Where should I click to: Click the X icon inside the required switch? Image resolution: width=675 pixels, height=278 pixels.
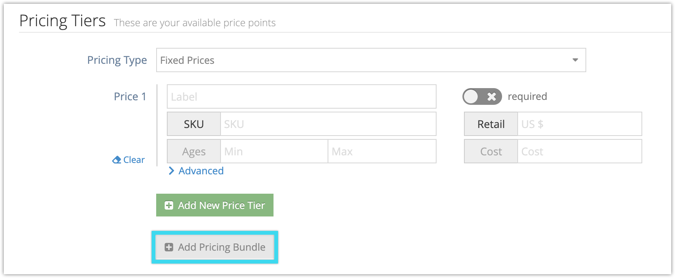492,96
